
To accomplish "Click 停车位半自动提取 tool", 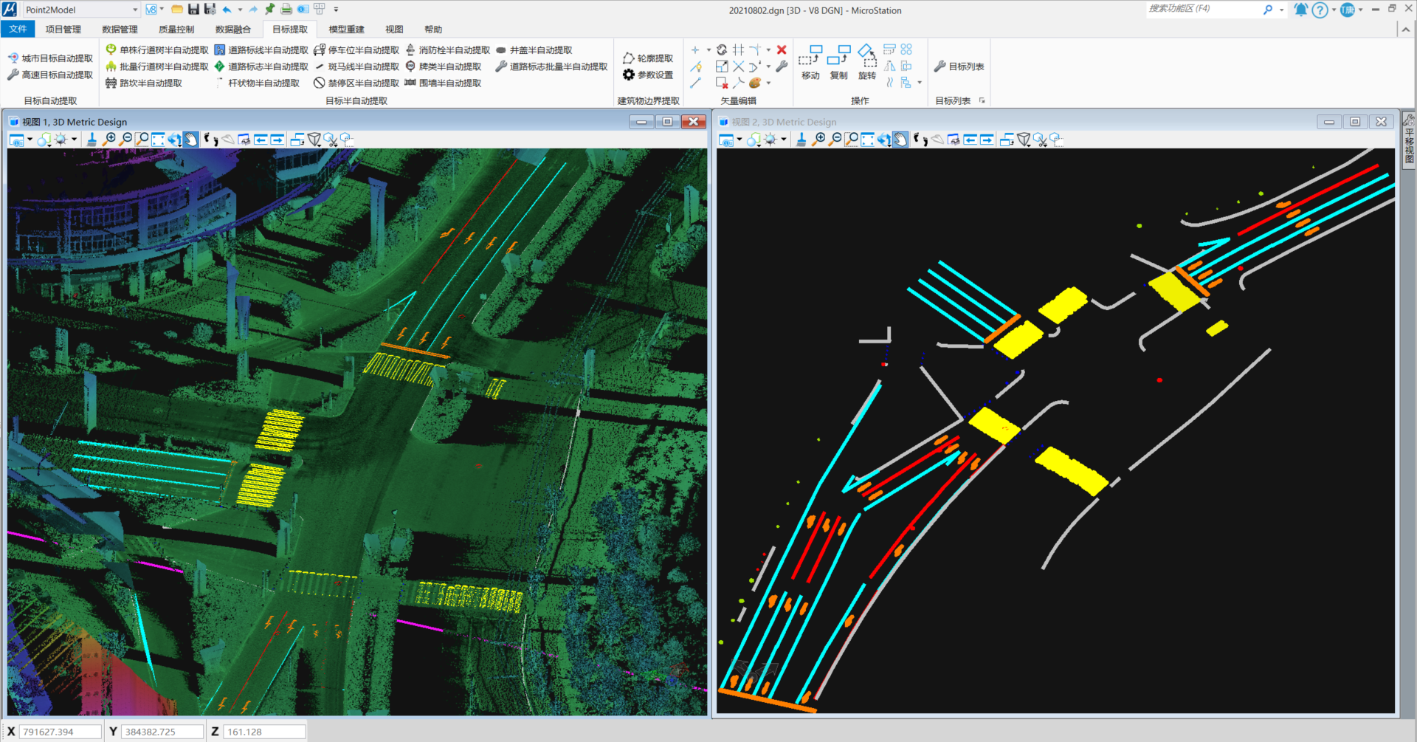I will tap(356, 49).
